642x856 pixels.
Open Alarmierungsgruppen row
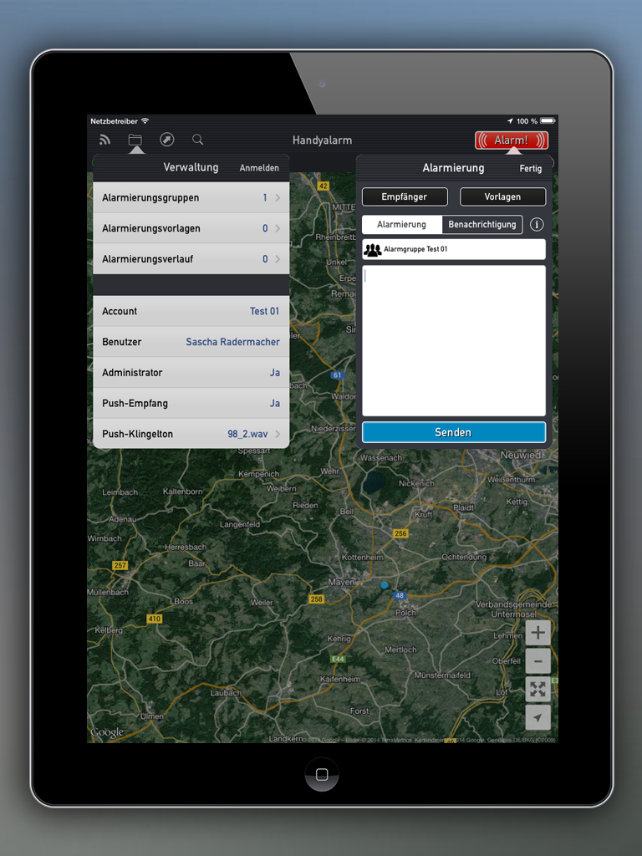pyautogui.click(x=191, y=197)
